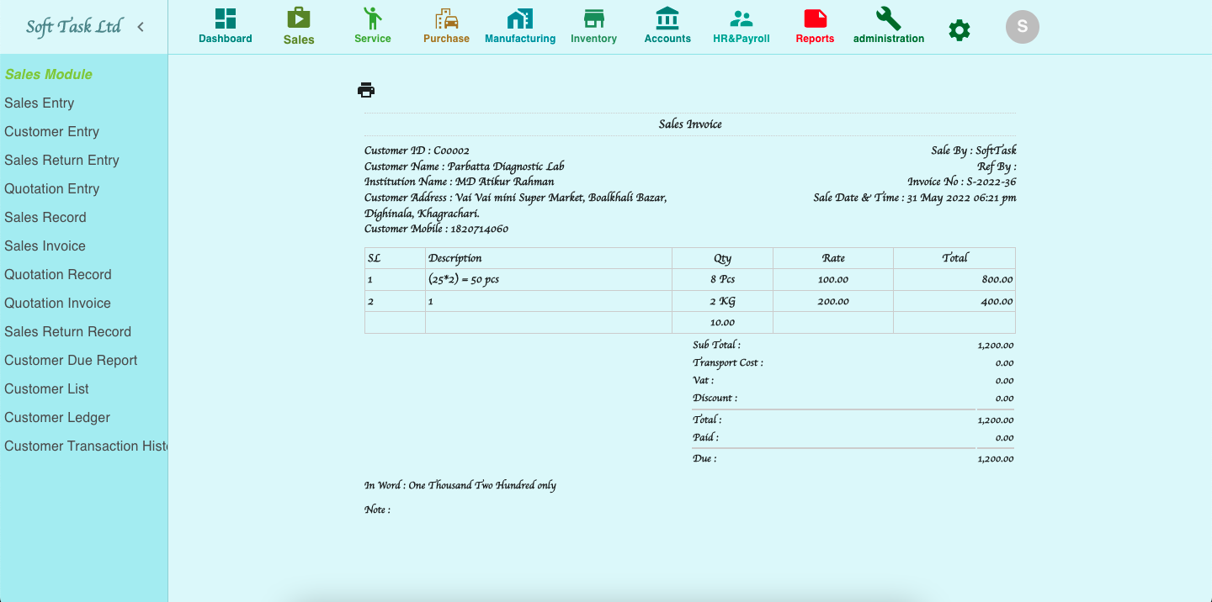The image size is (1212, 602).
Task: Open Sales Entry from the sidebar
Action: 39,103
